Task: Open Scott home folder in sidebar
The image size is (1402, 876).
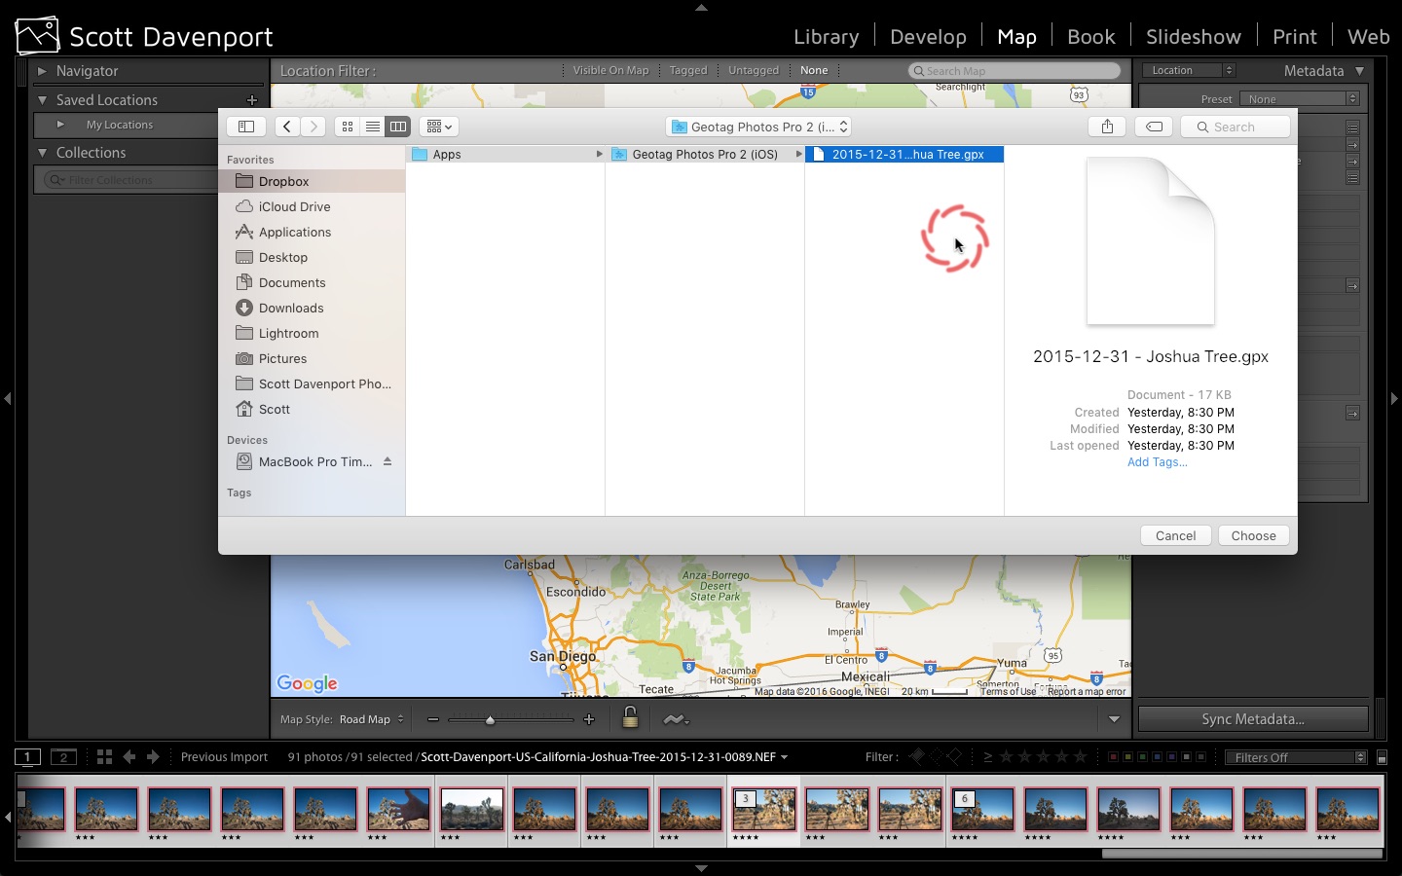Action: [312, 409]
